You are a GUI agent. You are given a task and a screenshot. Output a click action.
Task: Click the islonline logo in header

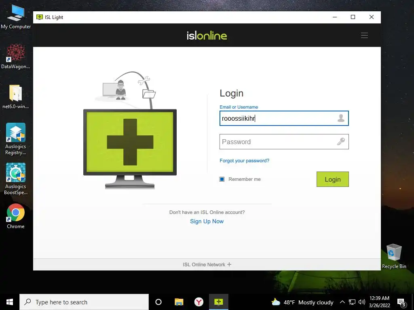click(207, 36)
